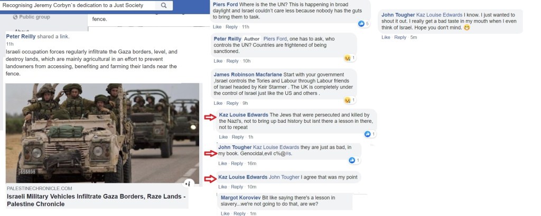This screenshot has width=541, height=216.
Task: Reply to Kaz Louise Edwards' 'I agree' comment
Action: (237, 187)
